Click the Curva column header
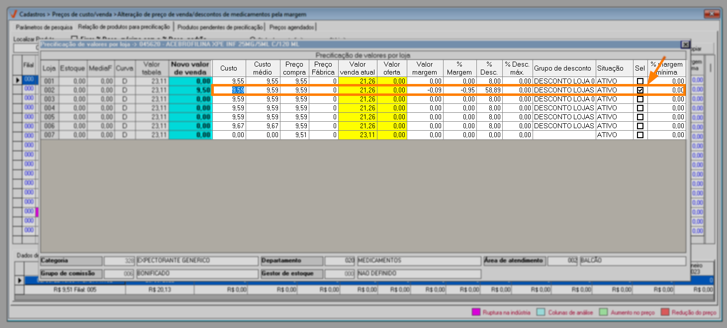 click(x=125, y=68)
